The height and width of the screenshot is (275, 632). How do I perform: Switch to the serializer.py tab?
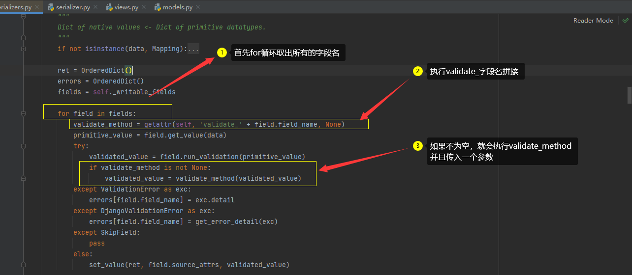click(72, 7)
